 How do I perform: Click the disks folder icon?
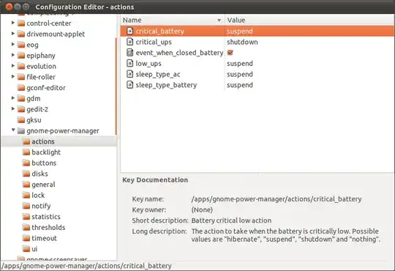point(26,174)
